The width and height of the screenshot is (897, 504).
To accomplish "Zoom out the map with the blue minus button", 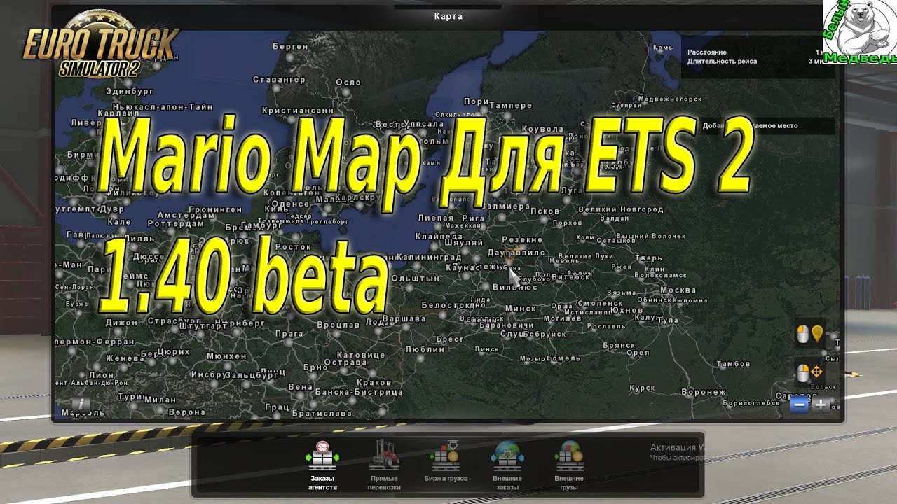I will tap(800, 405).
